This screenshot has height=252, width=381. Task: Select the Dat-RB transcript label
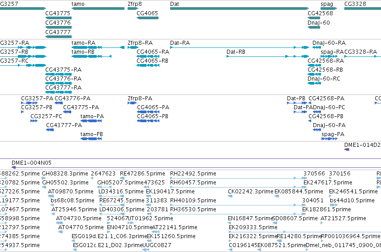tap(235, 52)
